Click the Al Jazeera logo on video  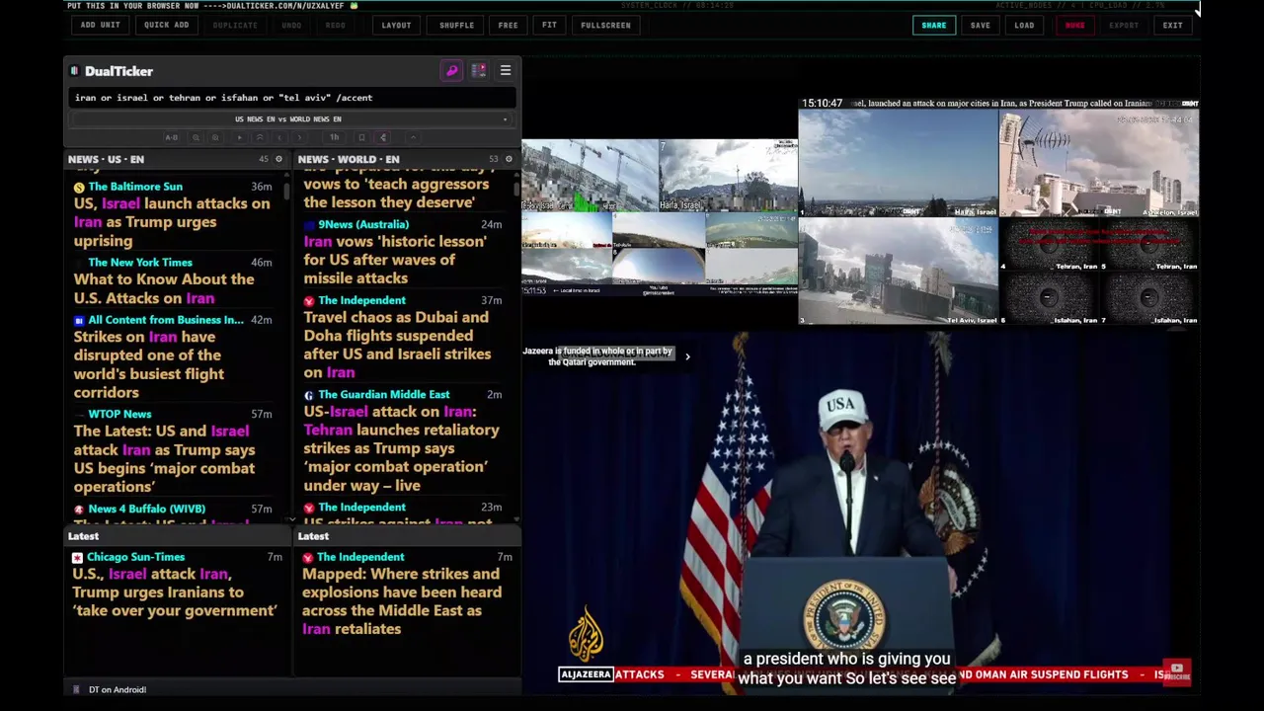point(586,634)
